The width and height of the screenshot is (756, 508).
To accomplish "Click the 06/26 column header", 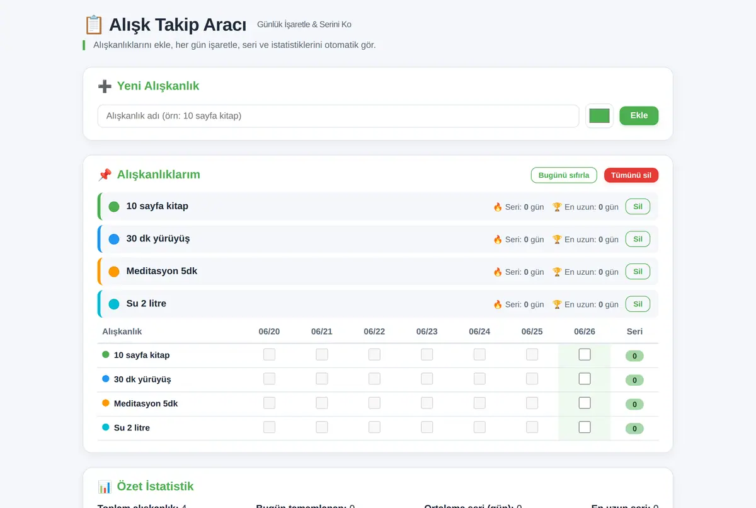I will pos(585,332).
